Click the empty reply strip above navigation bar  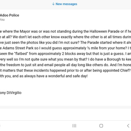coord(65,114)
